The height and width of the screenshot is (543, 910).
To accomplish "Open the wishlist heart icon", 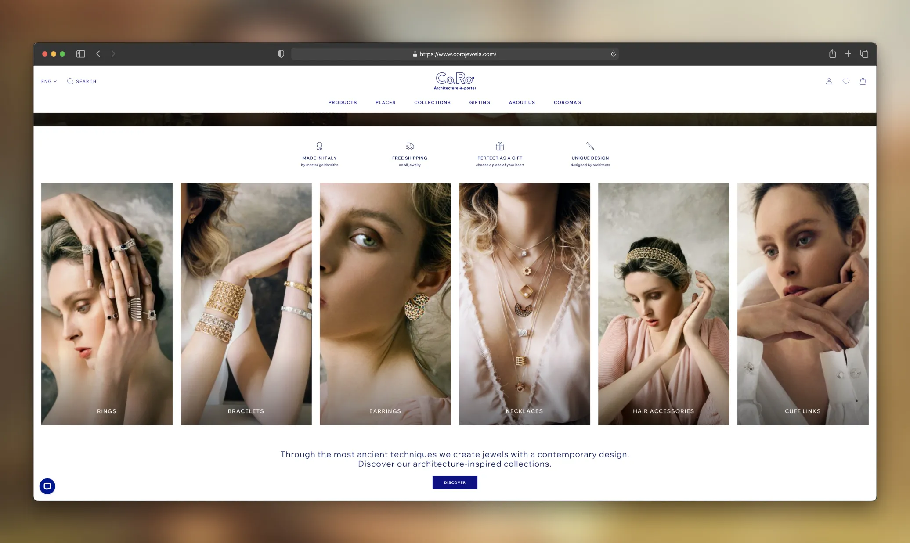I will point(846,81).
